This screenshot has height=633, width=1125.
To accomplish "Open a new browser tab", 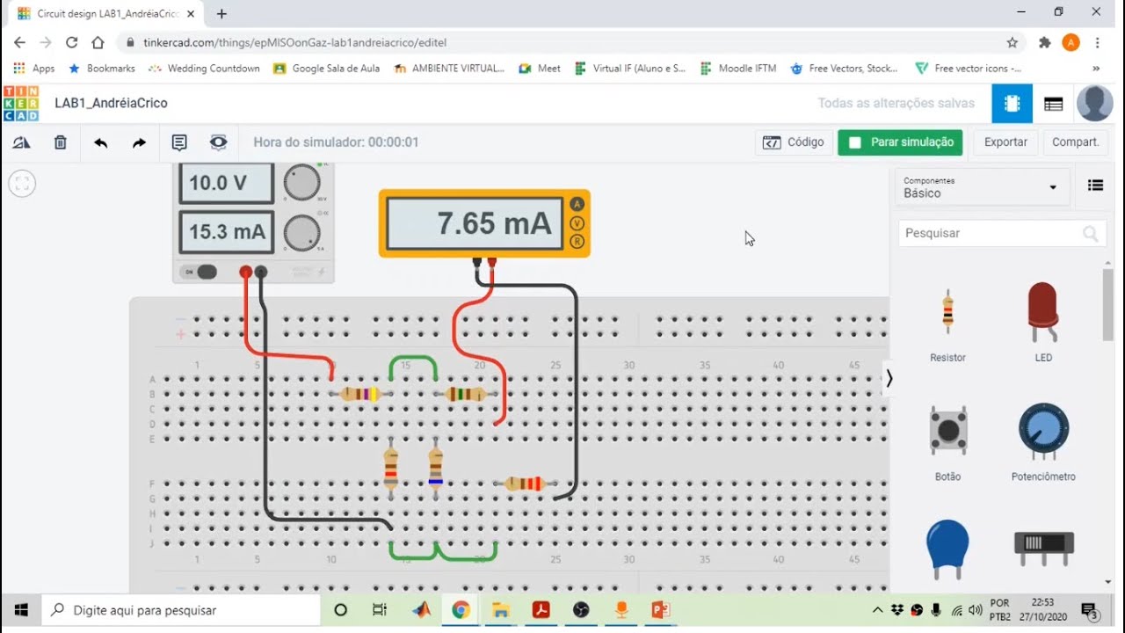I will (x=221, y=13).
